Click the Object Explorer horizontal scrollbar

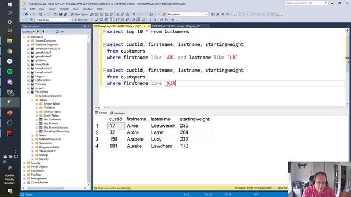(x=54, y=188)
